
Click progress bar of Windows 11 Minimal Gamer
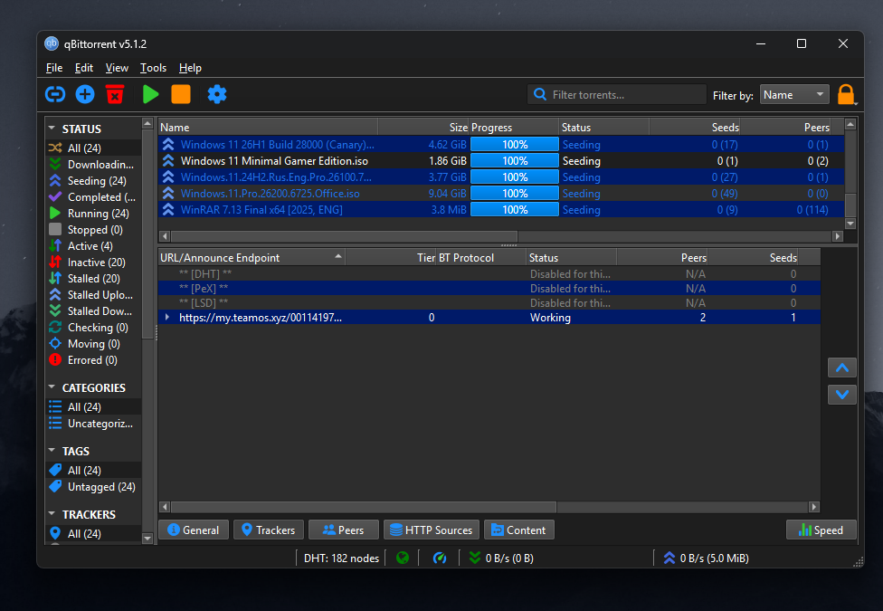(x=514, y=160)
